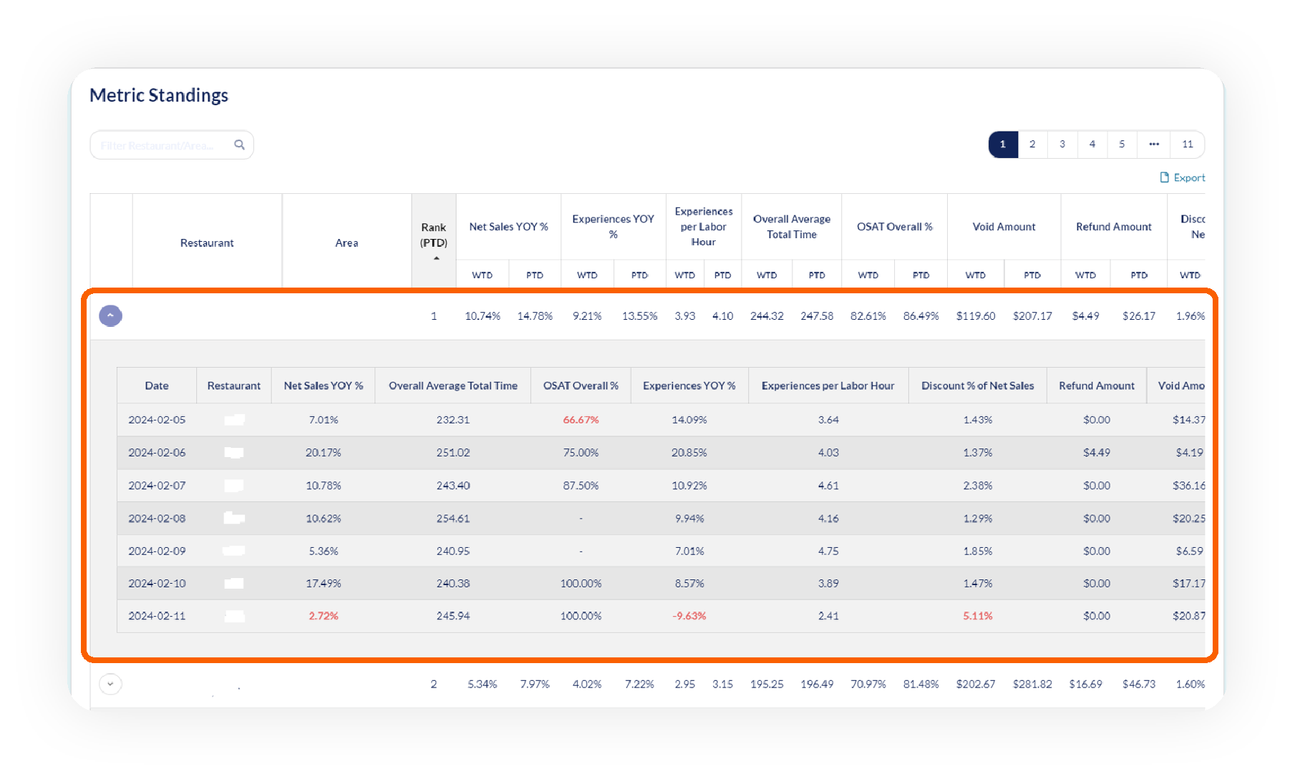Click the Rank sort arrow icon

(x=436, y=258)
